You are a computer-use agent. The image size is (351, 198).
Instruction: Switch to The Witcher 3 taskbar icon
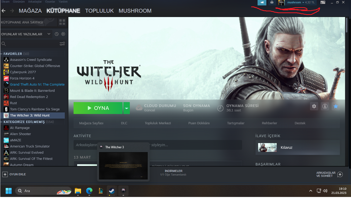(123, 191)
